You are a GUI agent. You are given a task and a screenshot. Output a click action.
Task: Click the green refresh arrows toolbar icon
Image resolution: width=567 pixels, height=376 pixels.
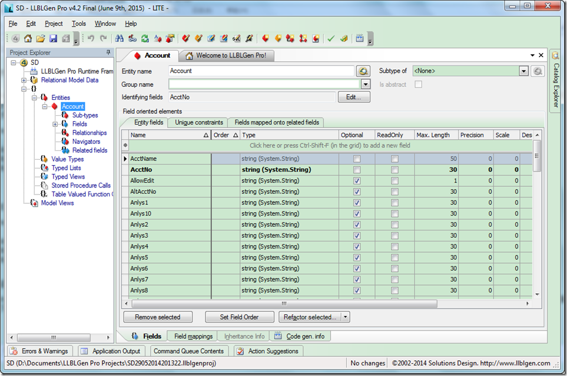tap(145, 38)
